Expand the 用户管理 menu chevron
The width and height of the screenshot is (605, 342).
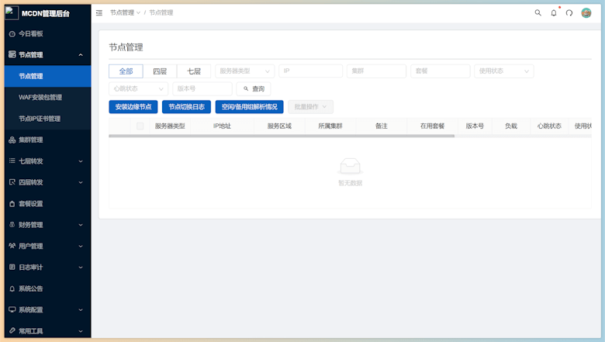81,246
